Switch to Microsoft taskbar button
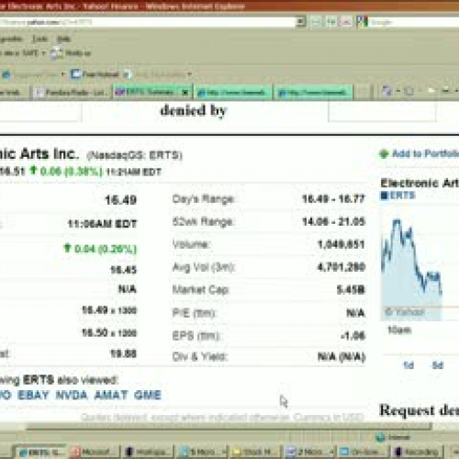This screenshot has height=459, width=459. tap(95, 452)
